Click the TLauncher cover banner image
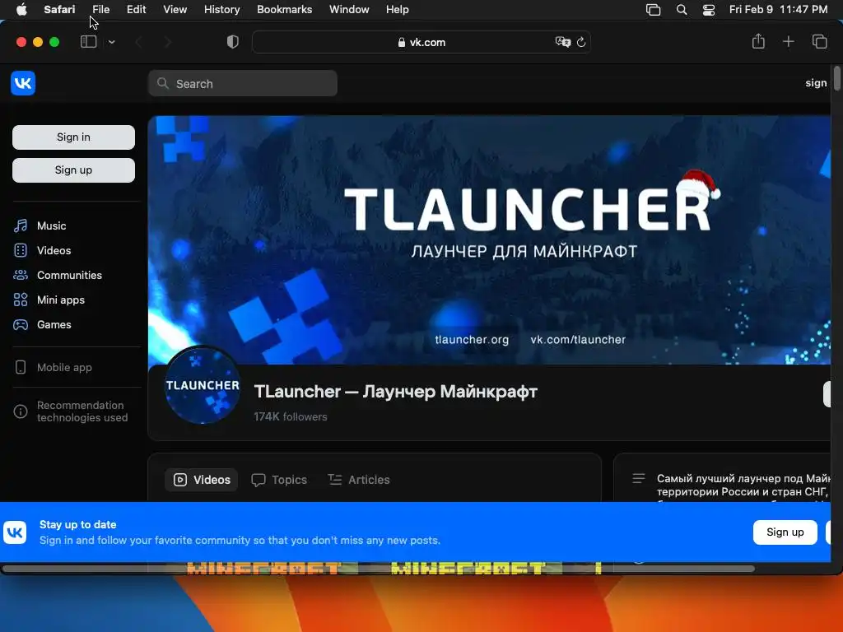This screenshot has width=843, height=632. point(489,240)
